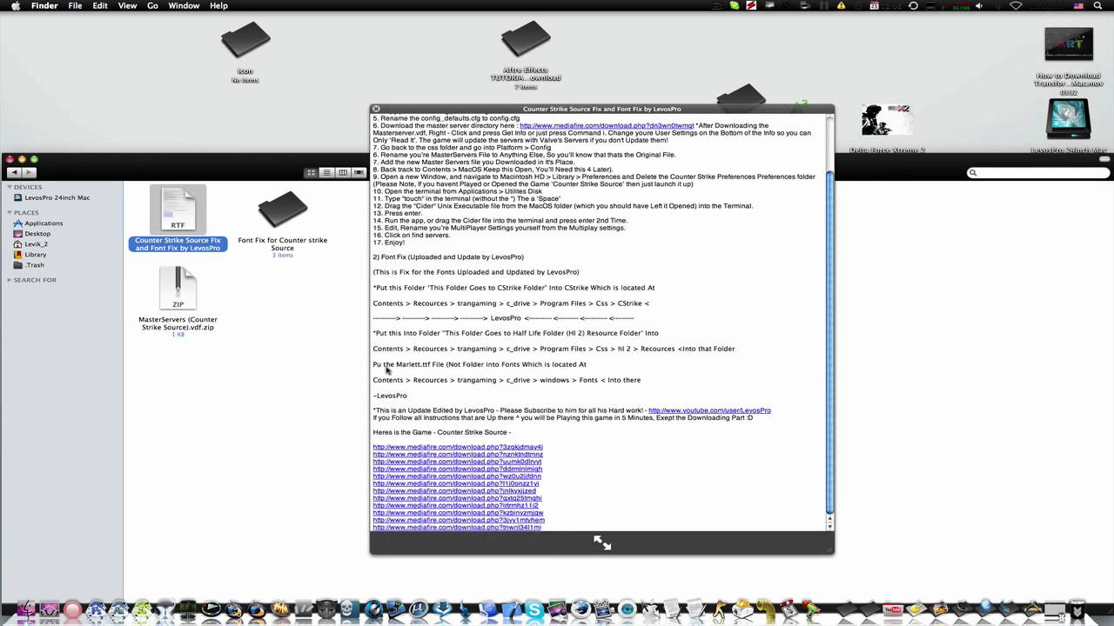Click Finder forward navigation arrow
This screenshot has width=1114, height=626.
pyautogui.click(x=30, y=172)
